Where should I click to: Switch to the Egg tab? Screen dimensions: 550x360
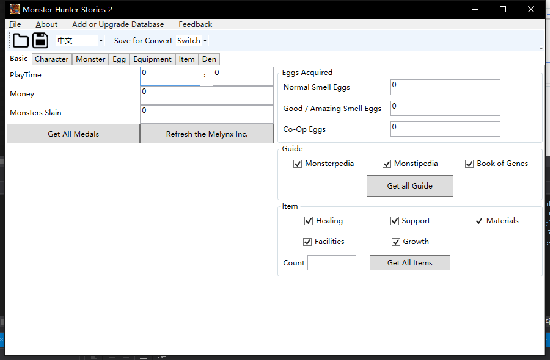coord(119,59)
